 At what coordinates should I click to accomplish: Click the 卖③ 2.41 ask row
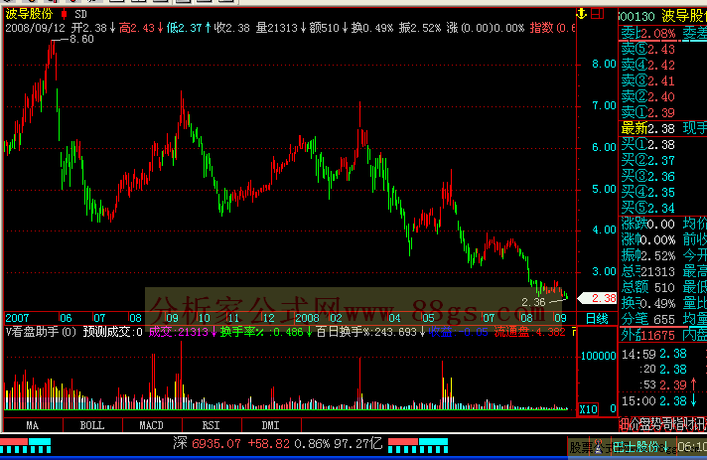[648, 81]
